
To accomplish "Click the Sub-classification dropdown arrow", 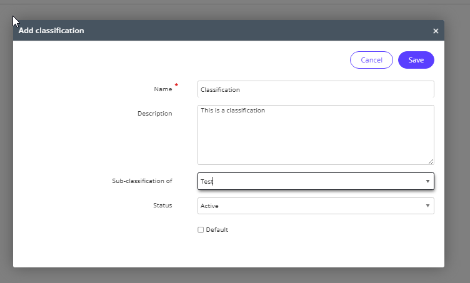I will pyautogui.click(x=427, y=181).
